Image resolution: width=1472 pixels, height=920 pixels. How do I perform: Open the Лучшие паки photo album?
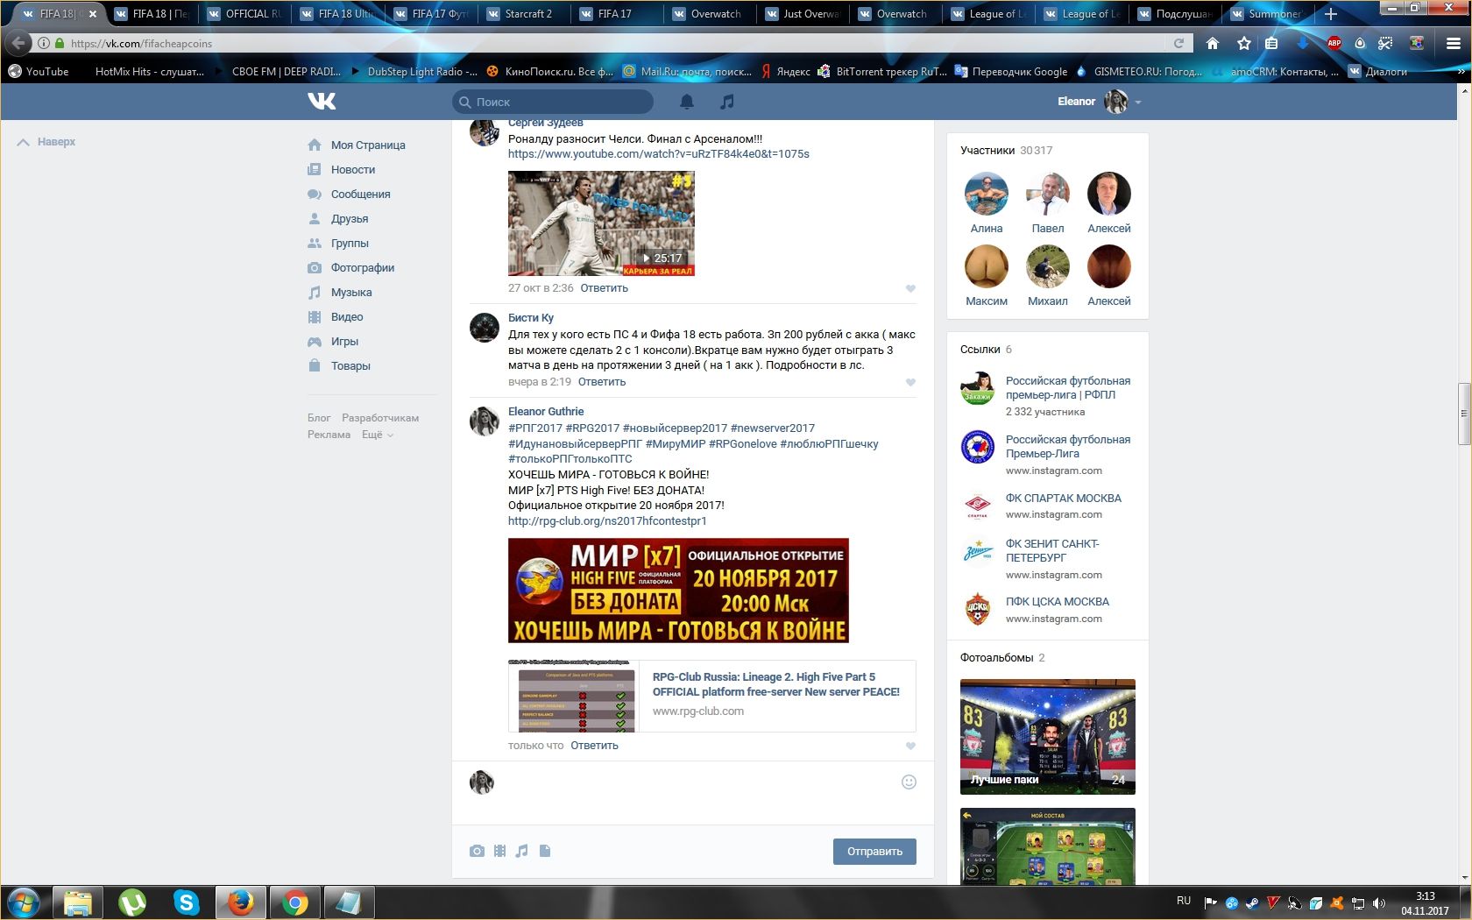point(1048,737)
